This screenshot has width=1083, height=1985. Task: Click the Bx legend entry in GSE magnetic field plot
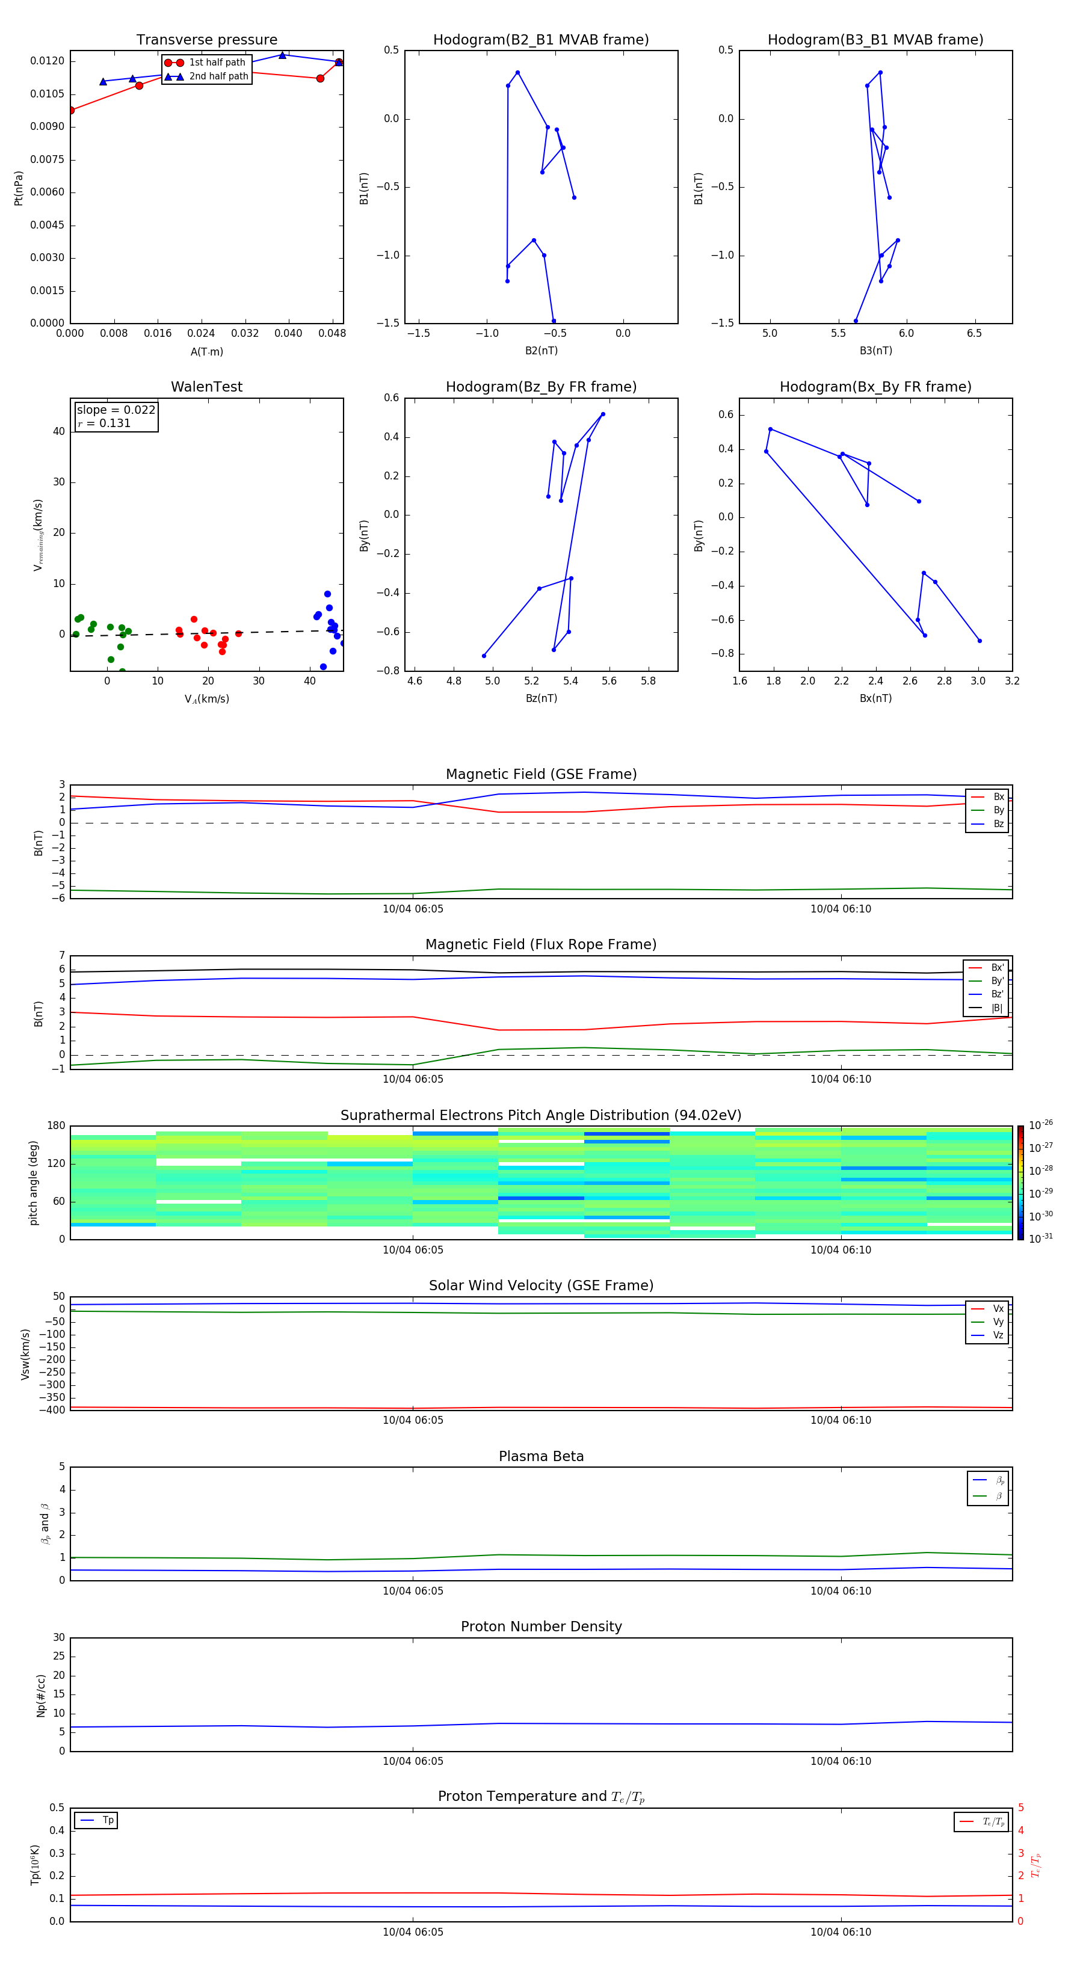(987, 797)
